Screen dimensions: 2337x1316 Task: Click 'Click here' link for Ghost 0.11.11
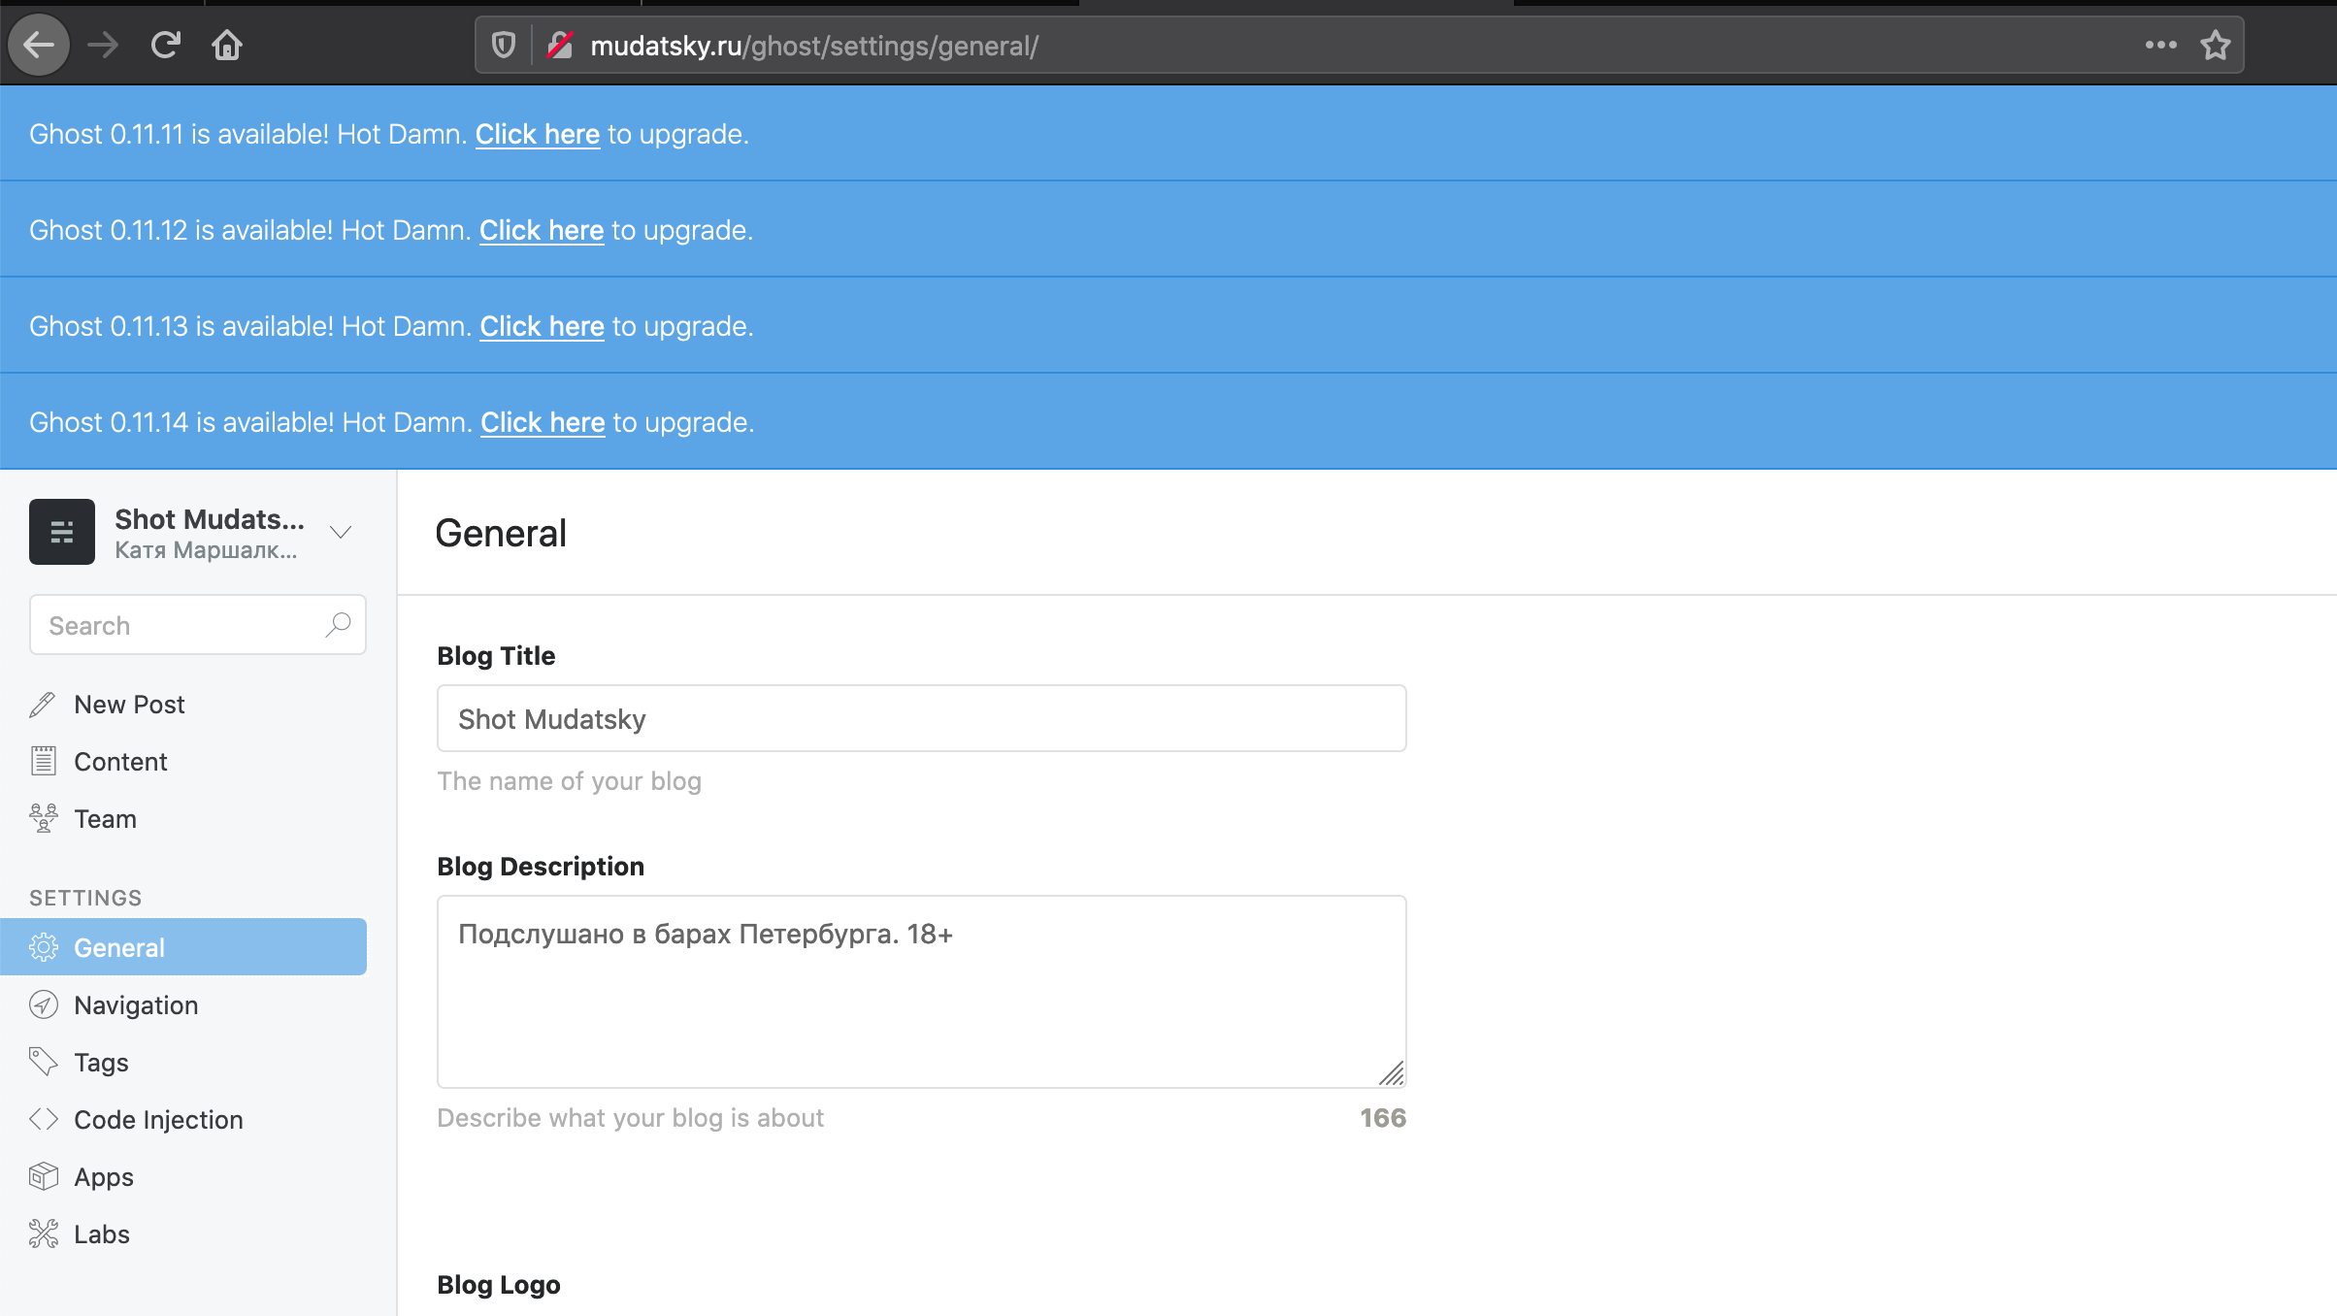tap(537, 134)
